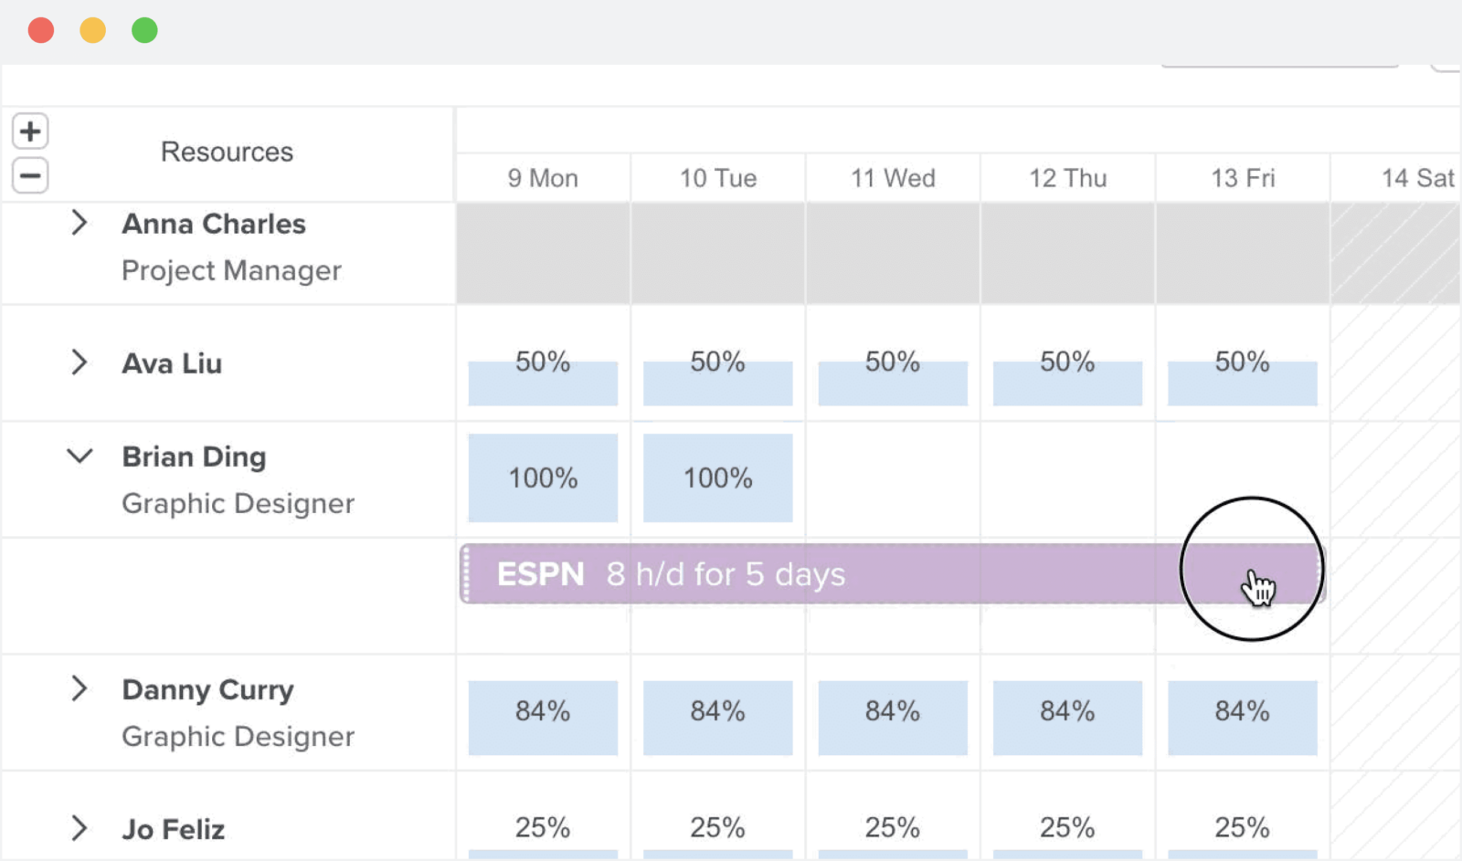The image size is (1462, 861).
Task: Click the green macOS maximize button
Action: 143,30
